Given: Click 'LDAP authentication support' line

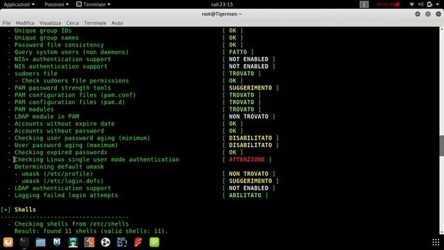Looking at the screenshot, I should [x=62, y=188].
